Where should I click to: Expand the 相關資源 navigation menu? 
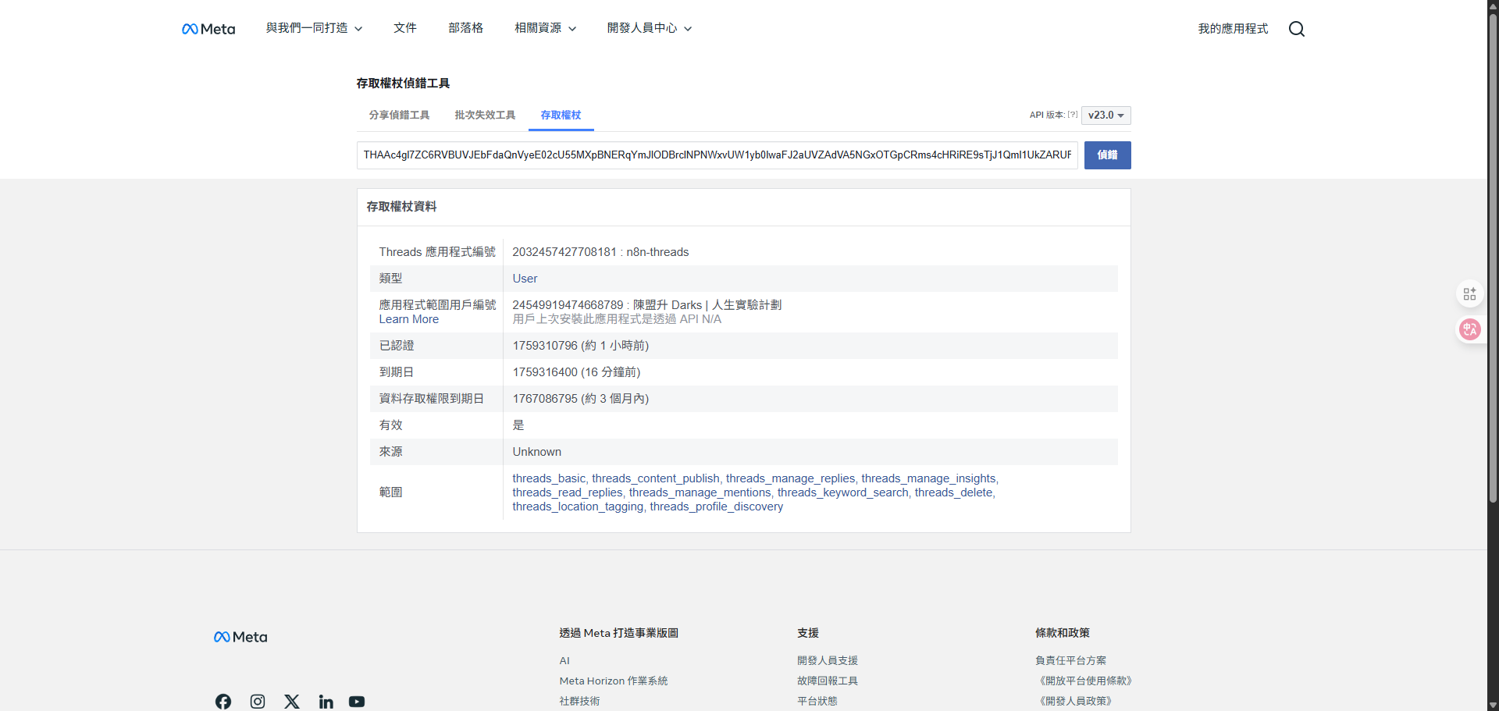click(x=544, y=28)
